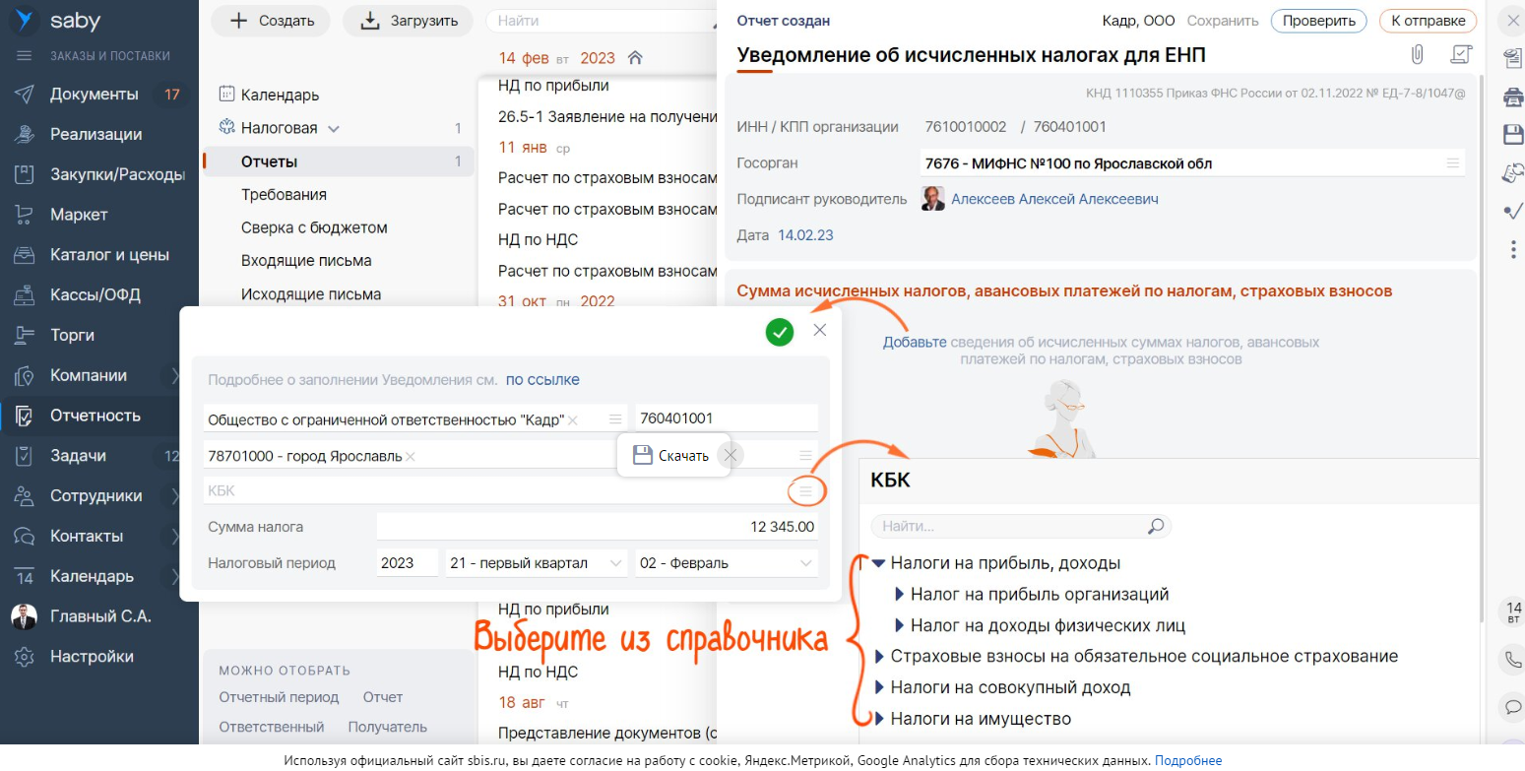Open the phone call icon
The width and height of the screenshot is (1525, 771).
(1512, 660)
